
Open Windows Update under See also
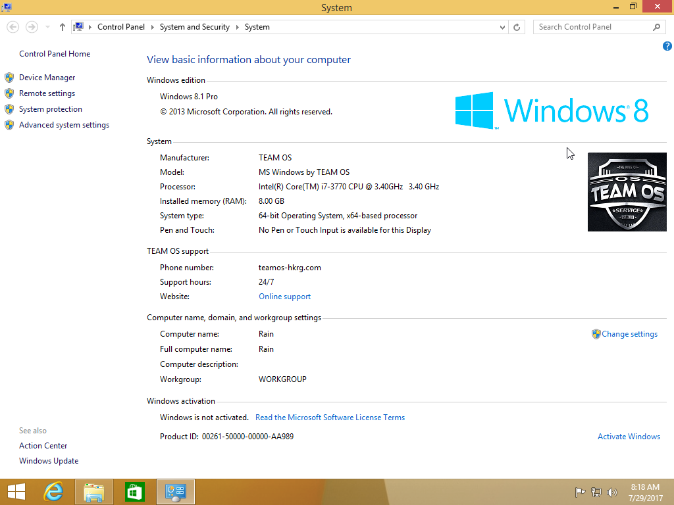coord(49,461)
